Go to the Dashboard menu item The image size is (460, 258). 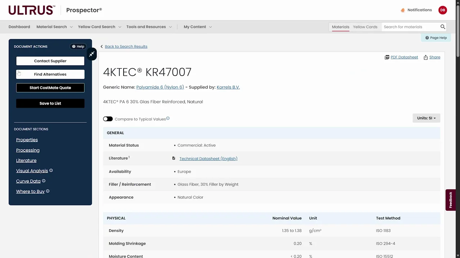19,27
